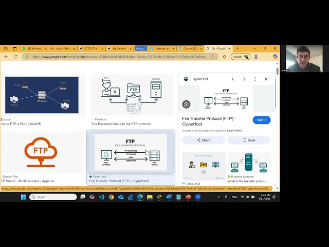The width and height of the screenshot is (329, 247).
Task: Open network and volume quick settings
Action: point(248,197)
